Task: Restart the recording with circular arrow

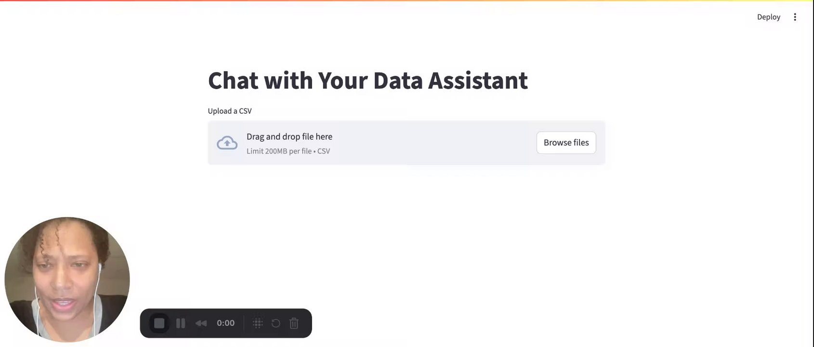Action: 276,323
